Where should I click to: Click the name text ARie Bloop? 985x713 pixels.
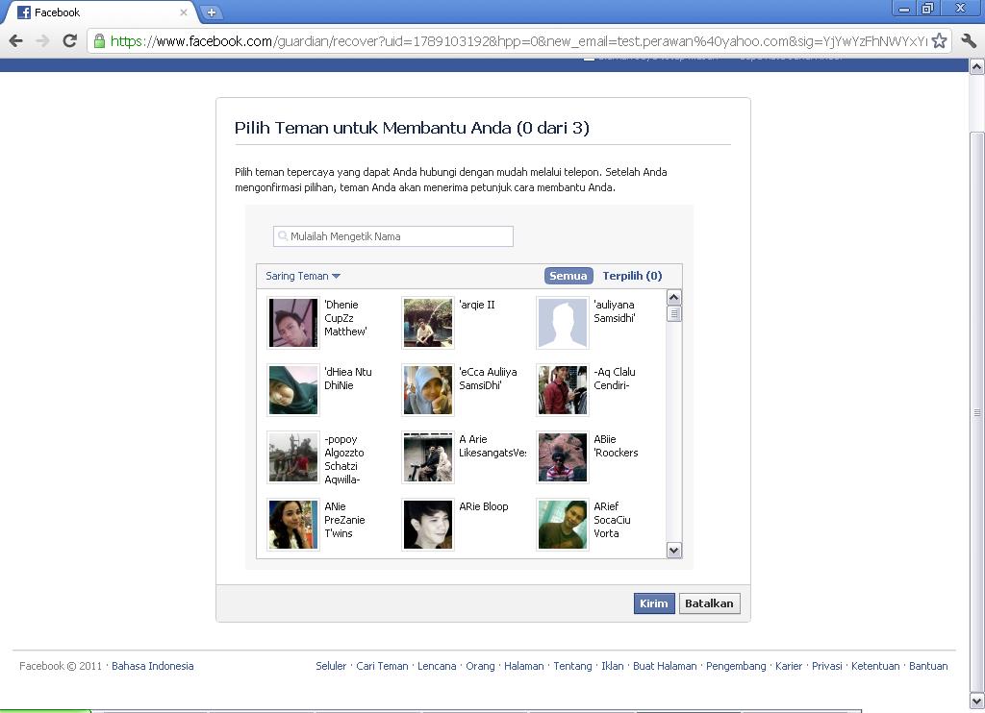(x=484, y=506)
